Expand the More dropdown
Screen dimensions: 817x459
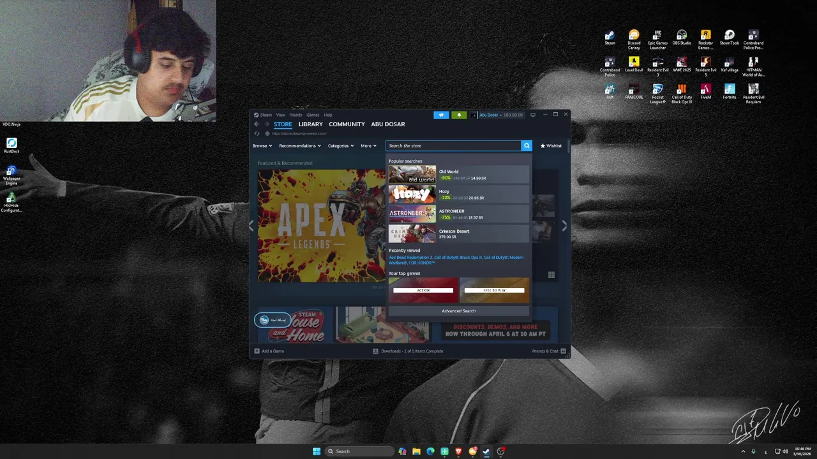click(368, 146)
